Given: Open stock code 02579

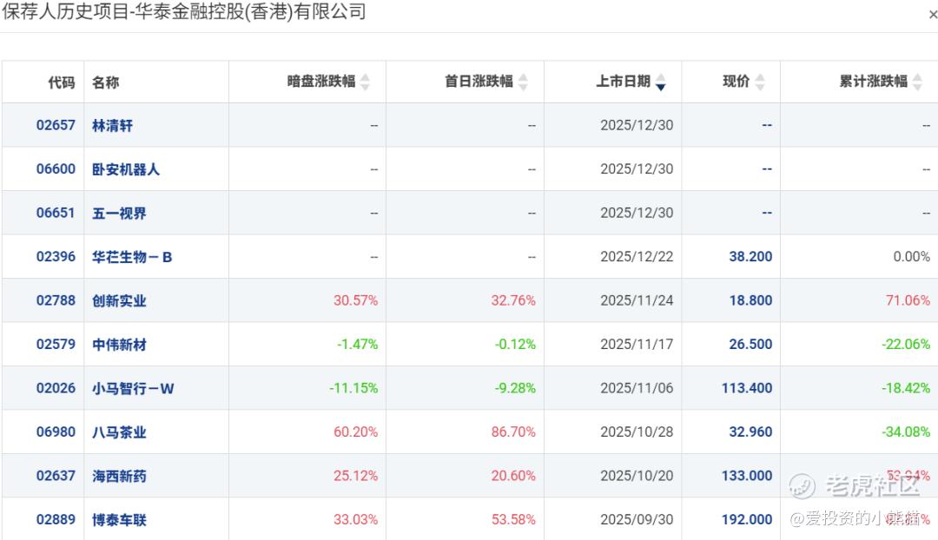Looking at the screenshot, I should coord(56,344).
